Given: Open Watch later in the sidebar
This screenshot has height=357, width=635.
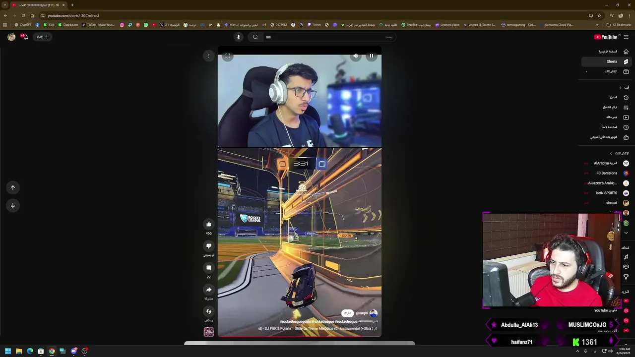Looking at the screenshot, I should pos(606,127).
